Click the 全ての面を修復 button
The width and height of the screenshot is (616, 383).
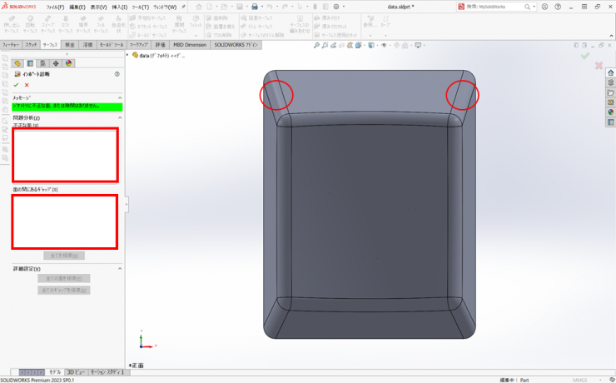click(64, 279)
